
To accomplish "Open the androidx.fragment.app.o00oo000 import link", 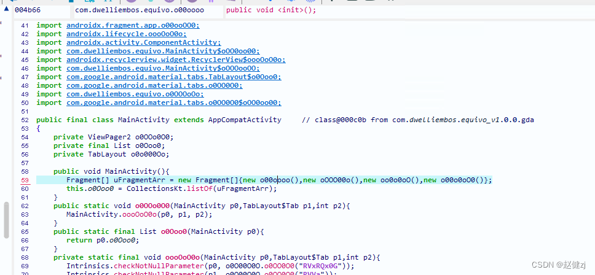I will point(133,25).
